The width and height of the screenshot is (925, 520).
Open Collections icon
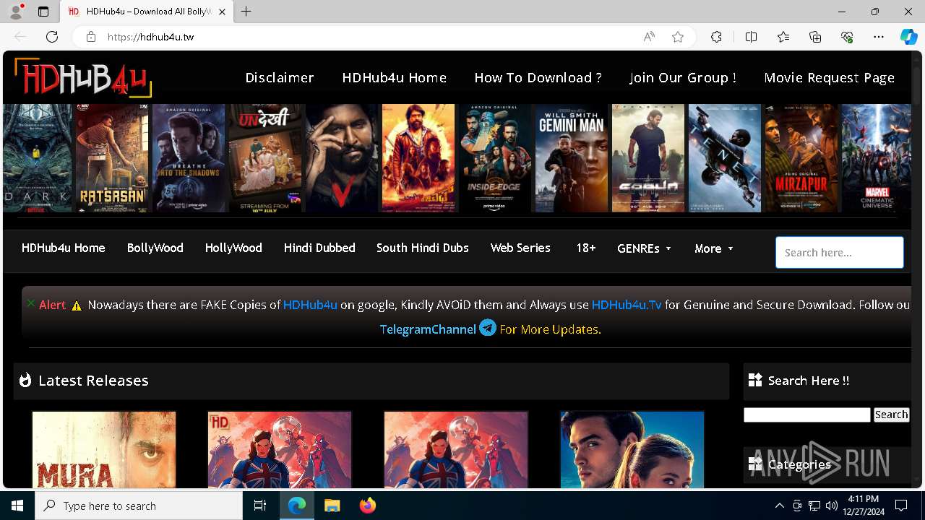point(815,37)
